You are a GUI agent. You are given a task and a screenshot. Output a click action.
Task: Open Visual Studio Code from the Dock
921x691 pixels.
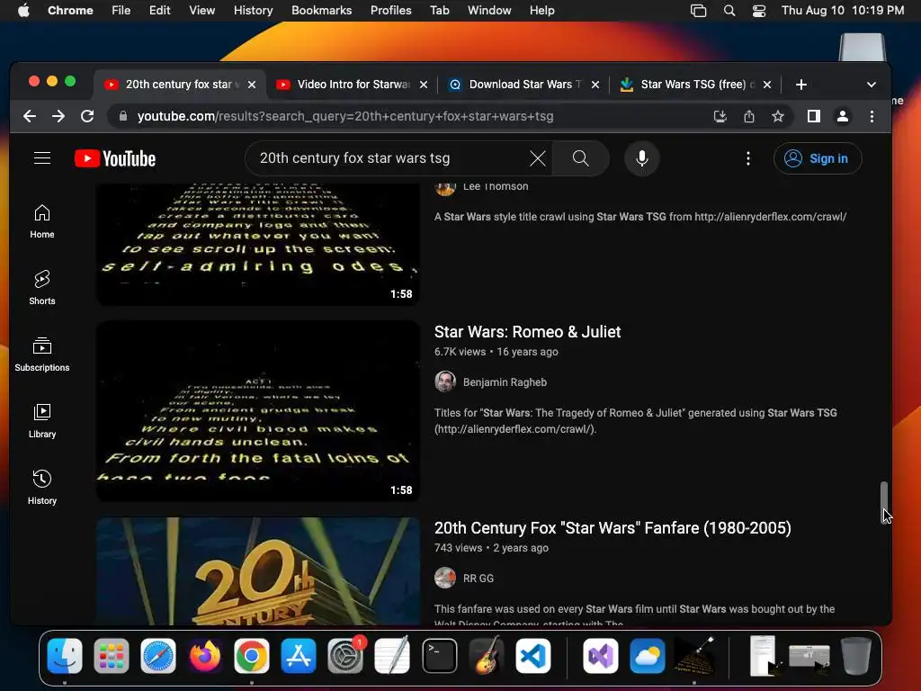(x=533, y=656)
